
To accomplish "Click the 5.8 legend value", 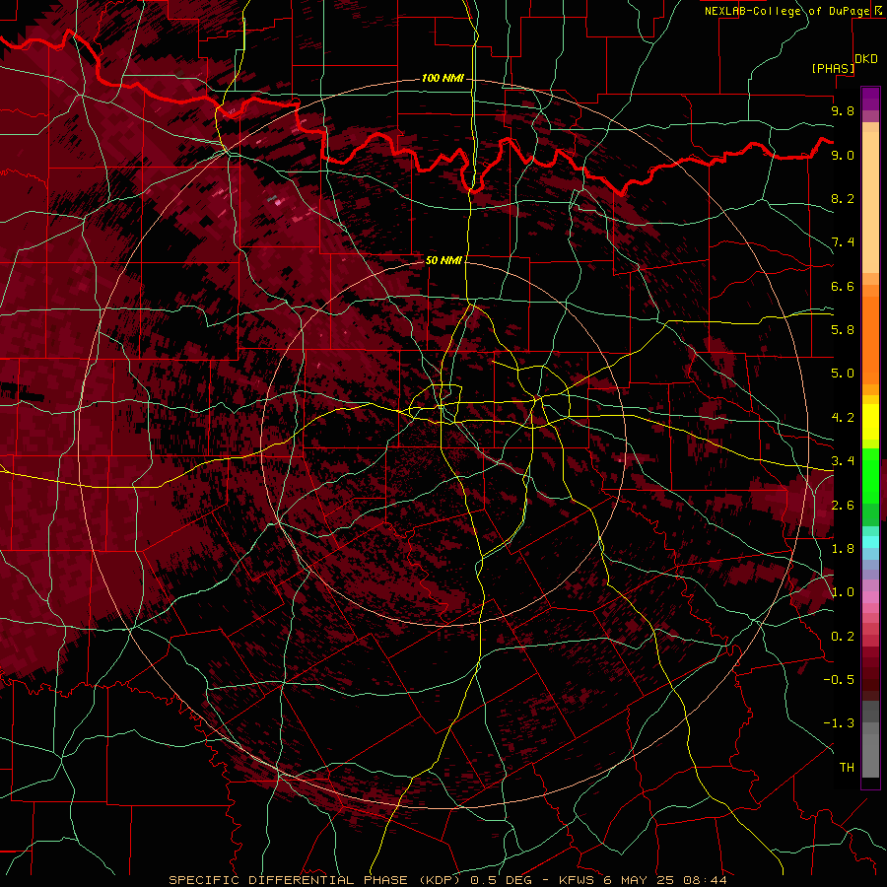I will click(843, 330).
